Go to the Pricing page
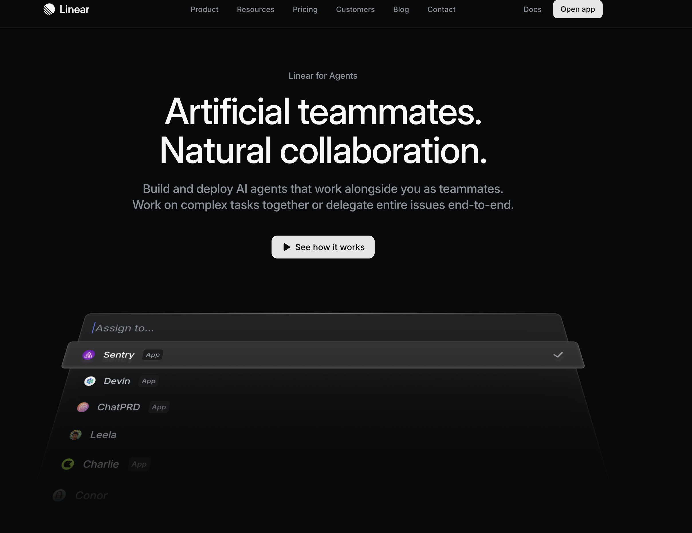The image size is (692, 533). click(305, 9)
